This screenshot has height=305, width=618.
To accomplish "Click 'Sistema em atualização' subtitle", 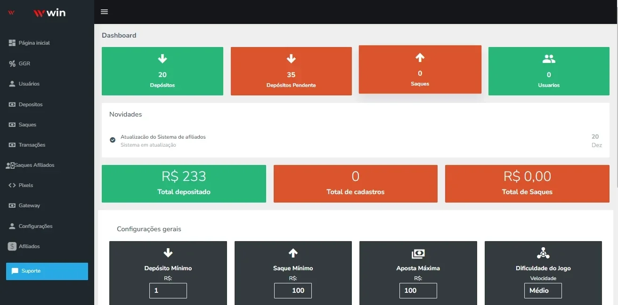I will [x=148, y=145].
